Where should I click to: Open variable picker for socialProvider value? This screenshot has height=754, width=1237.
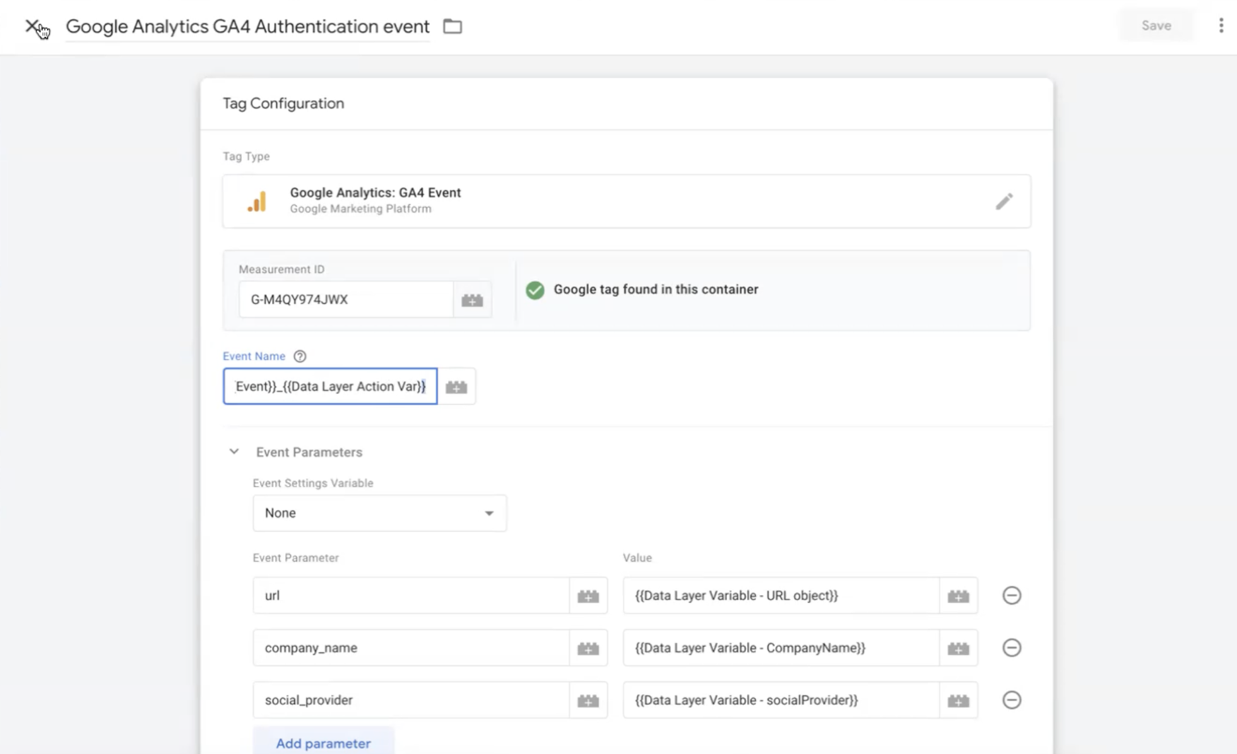click(x=957, y=700)
